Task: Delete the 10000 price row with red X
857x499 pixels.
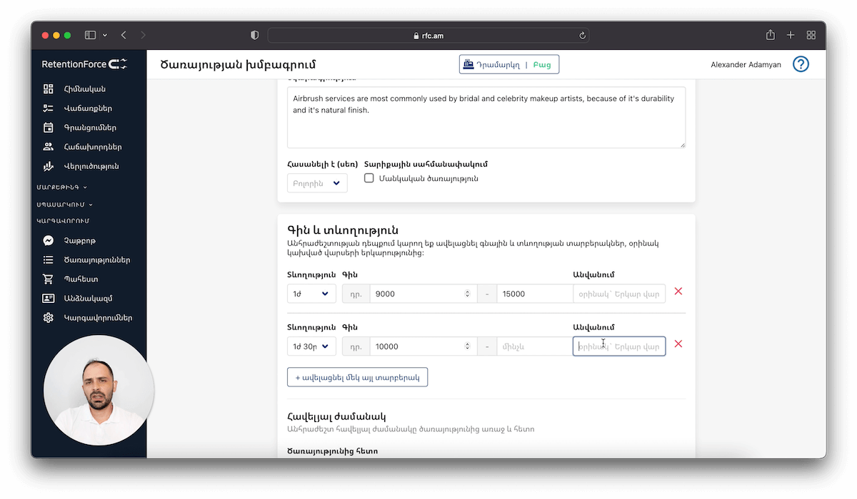Action: [x=678, y=344]
